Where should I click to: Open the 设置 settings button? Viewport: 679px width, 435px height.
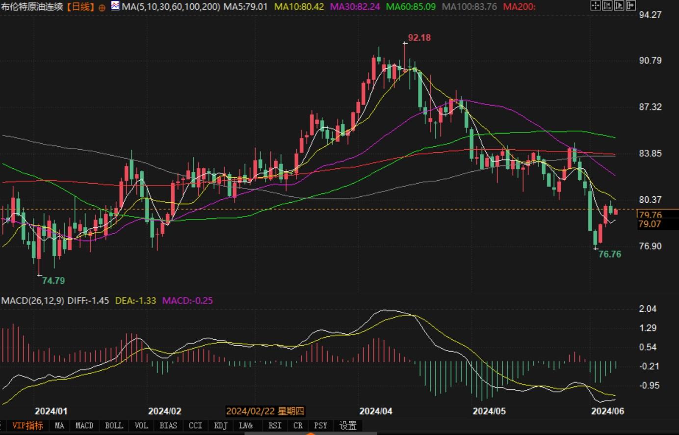(348, 426)
